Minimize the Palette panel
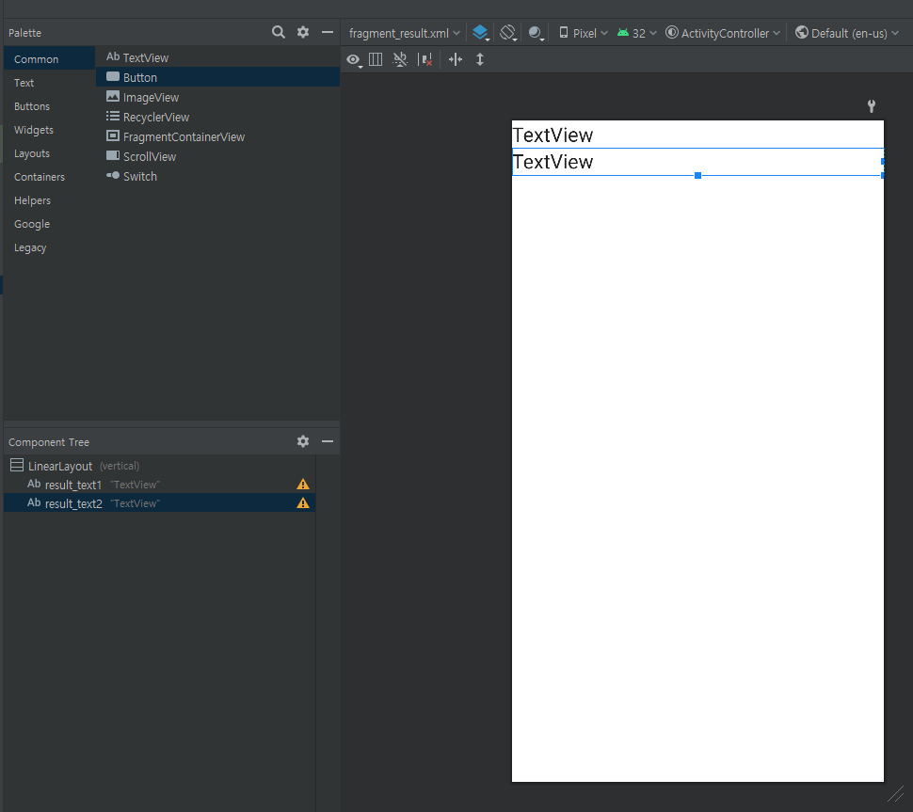Viewport: 913px width, 812px height. [328, 32]
